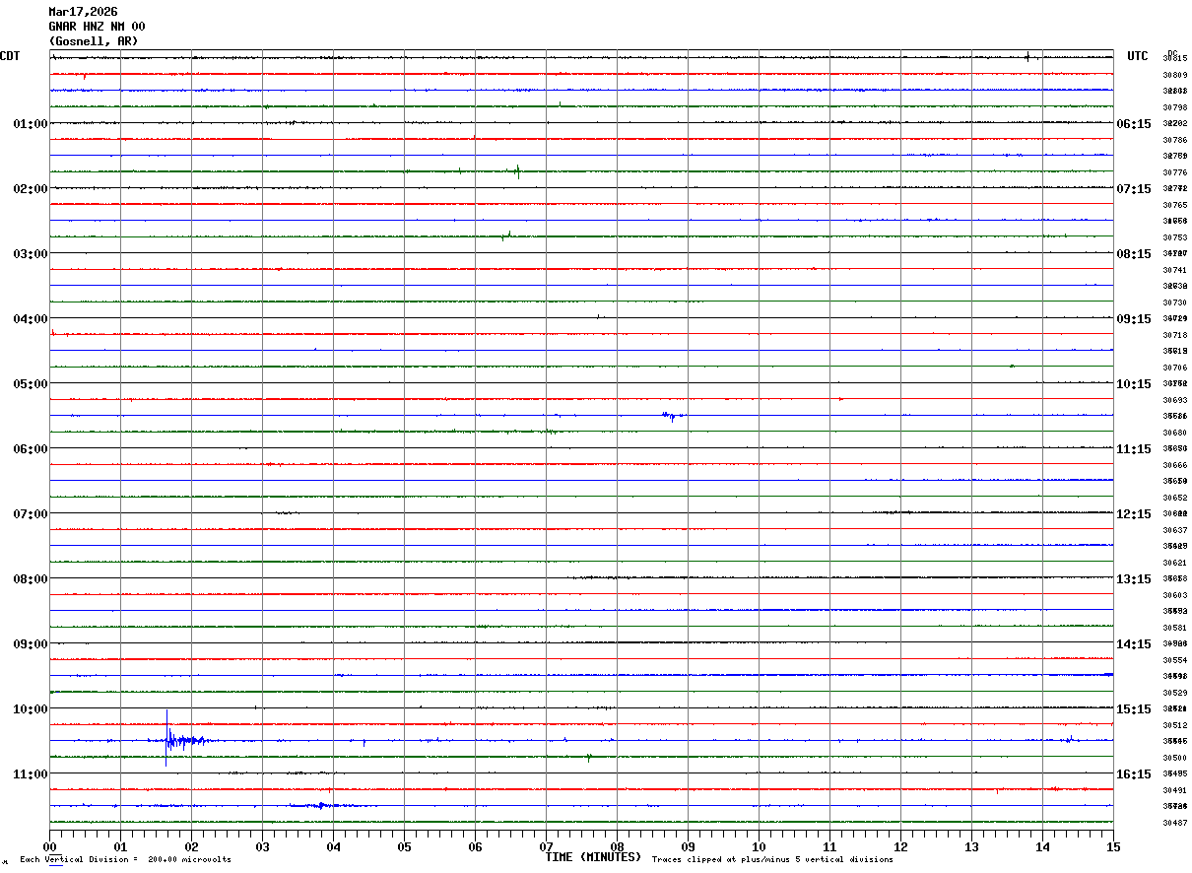Click the "Traces clipped at plus/minus 5 vertical divisions" note
1192x873 pixels.
[x=772, y=860]
